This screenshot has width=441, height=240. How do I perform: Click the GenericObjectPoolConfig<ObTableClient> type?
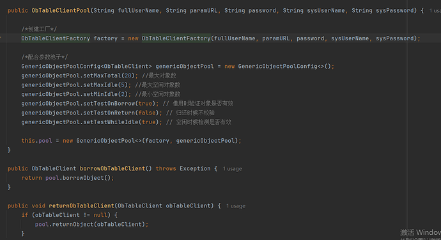(87, 66)
